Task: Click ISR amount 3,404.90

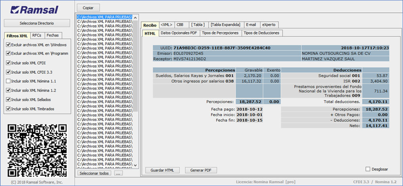Action: pyautogui.click(x=376, y=81)
